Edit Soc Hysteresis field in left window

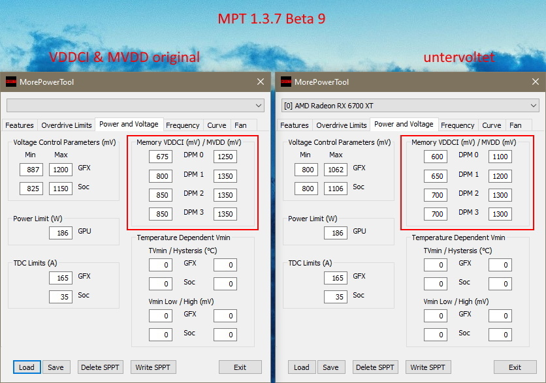click(x=225, y=284)
